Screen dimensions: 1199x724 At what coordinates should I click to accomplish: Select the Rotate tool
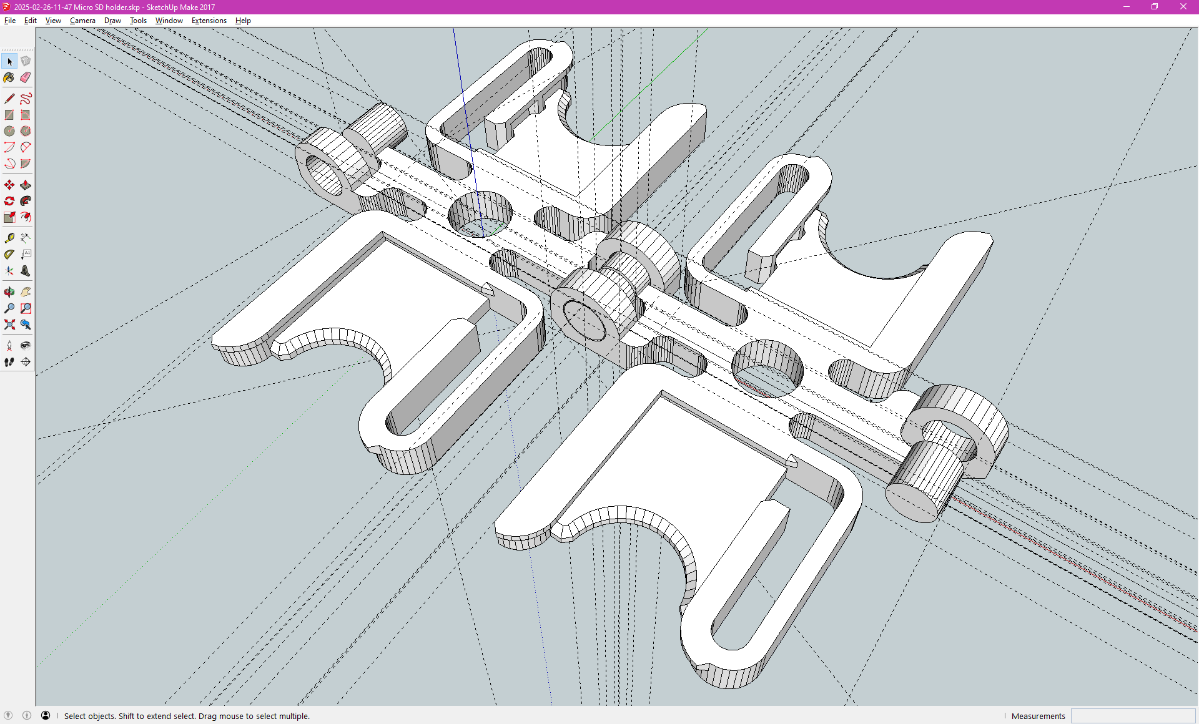coord(9,201)
